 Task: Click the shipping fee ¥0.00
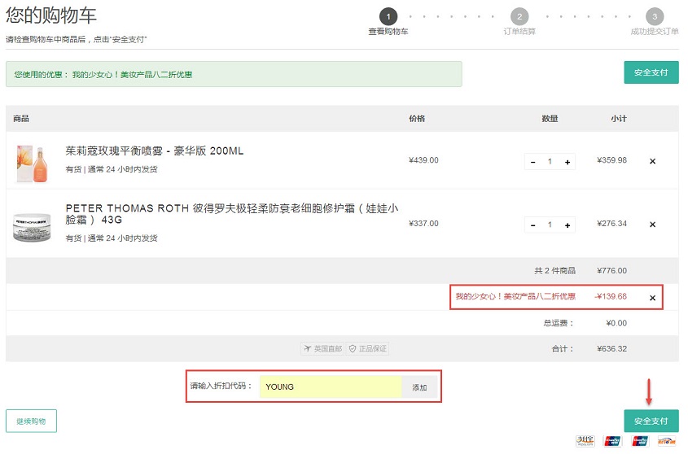(x=616, y=323)
